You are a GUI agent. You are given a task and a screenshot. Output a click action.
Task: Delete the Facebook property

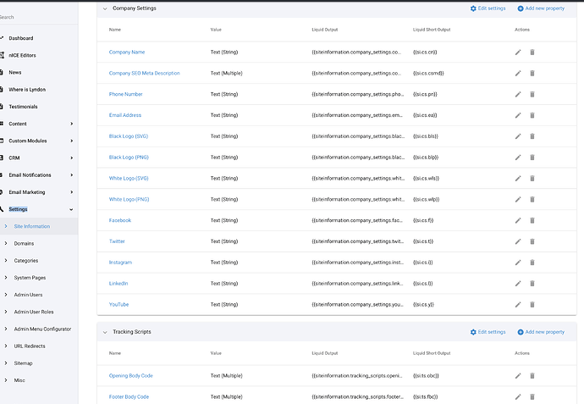click(x=532, y=221)
